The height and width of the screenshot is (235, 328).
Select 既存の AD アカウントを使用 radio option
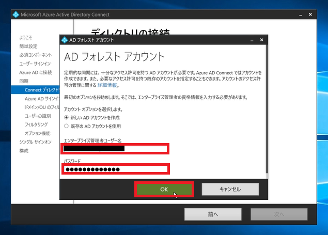[66, 126]
